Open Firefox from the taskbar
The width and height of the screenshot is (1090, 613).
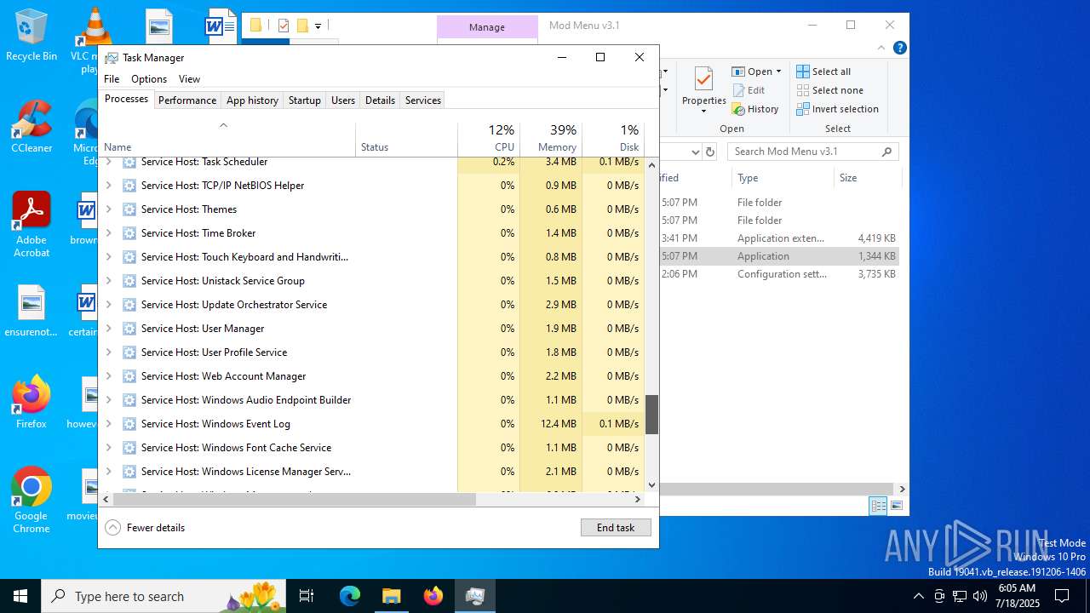(433, 596)
